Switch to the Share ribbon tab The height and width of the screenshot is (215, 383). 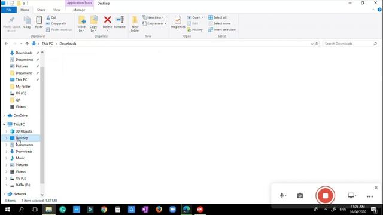[x=41, y=10]
